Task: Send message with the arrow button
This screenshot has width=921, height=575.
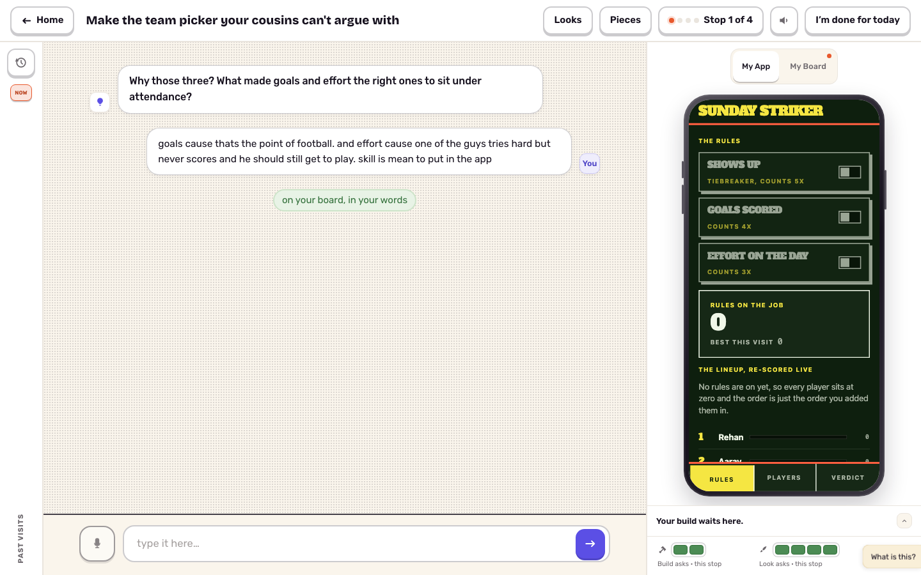Action: 590,544
